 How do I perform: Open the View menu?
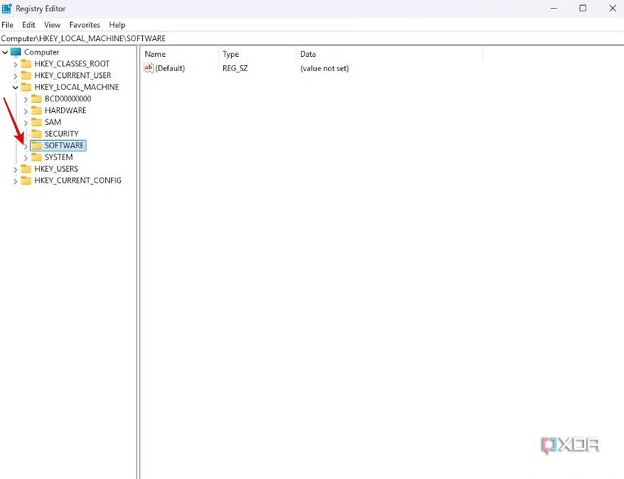click(51, 24)
